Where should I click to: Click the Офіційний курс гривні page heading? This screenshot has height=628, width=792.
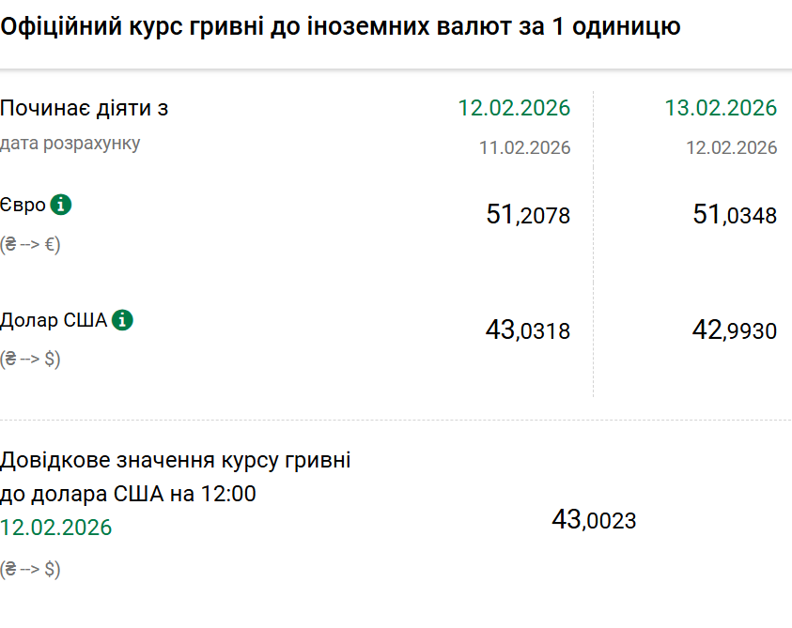pyautogui.click(x=340, y=27)
